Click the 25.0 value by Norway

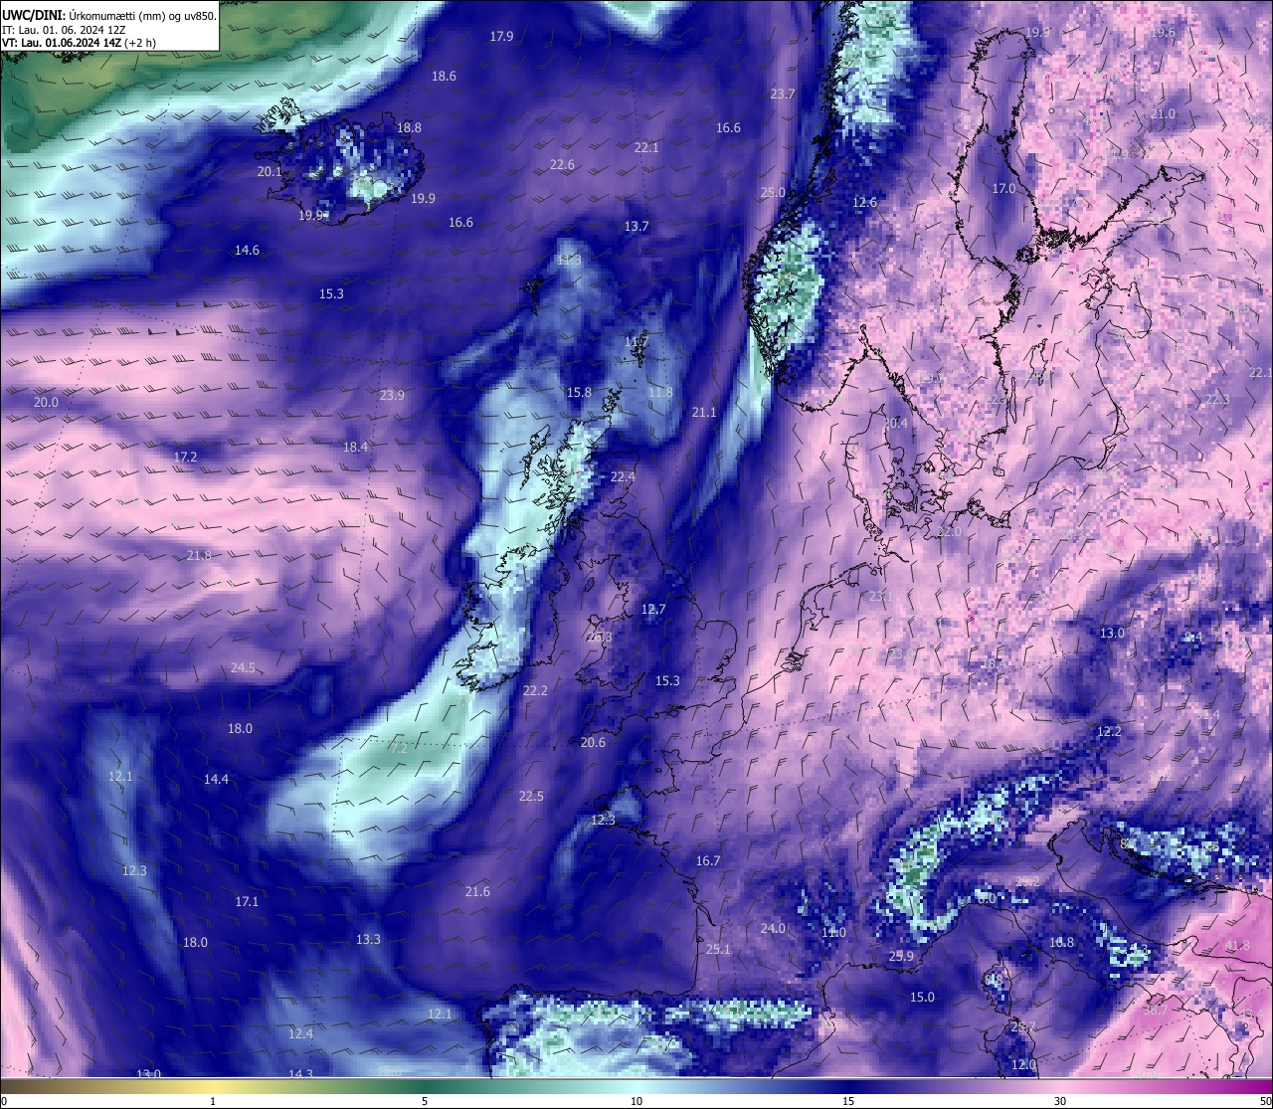pos(773,193)
